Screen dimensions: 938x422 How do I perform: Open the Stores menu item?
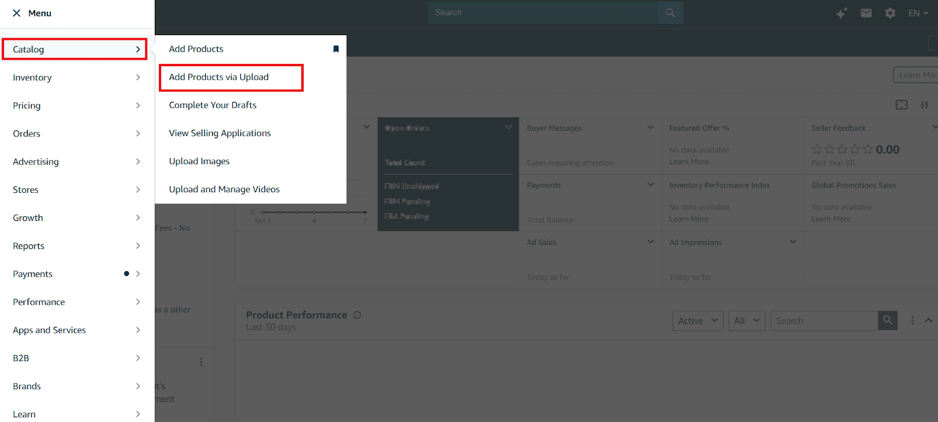tap(77, 190)
